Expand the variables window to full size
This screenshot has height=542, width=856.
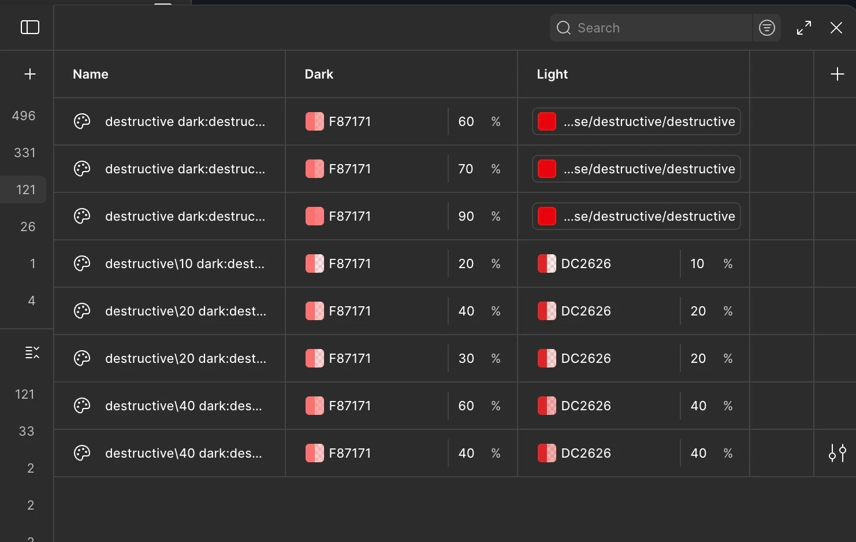[x=804, y=28]
